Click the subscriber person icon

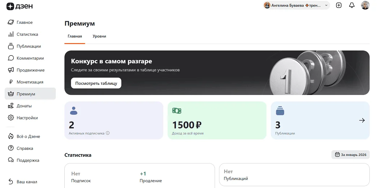(74, 111)
